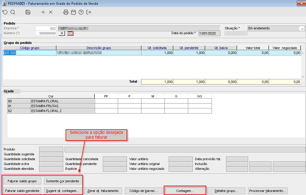Click the Espécie field

[115, 169]
